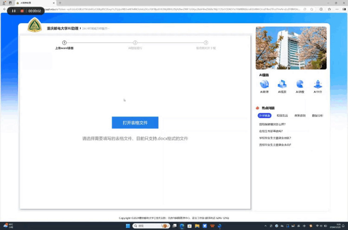Open the AI助理 service icon
Screen dimensions: 348x230
pos(264,84)
